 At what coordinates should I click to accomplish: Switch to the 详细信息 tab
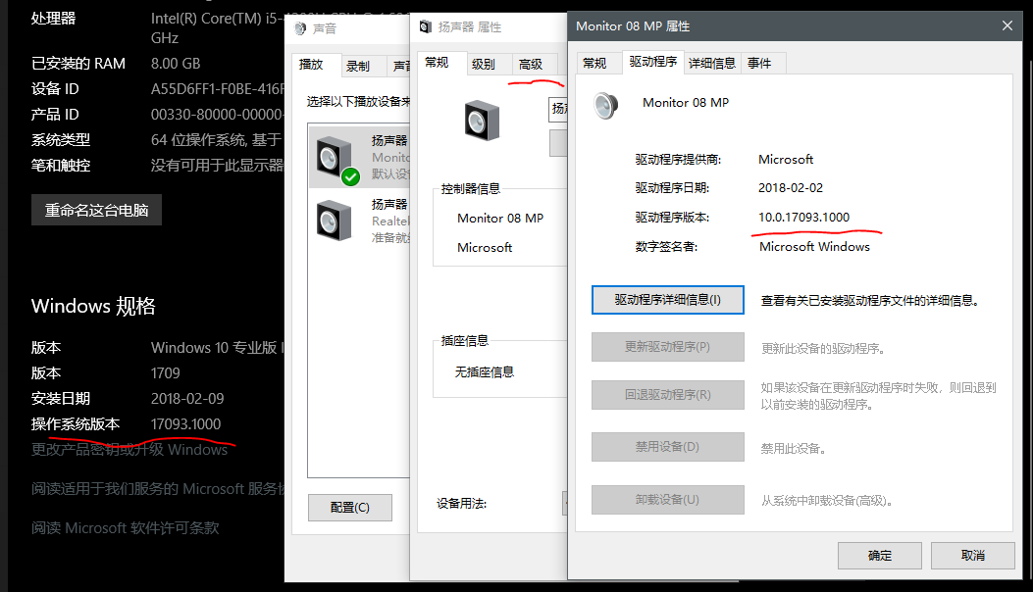tap(711, 64)
